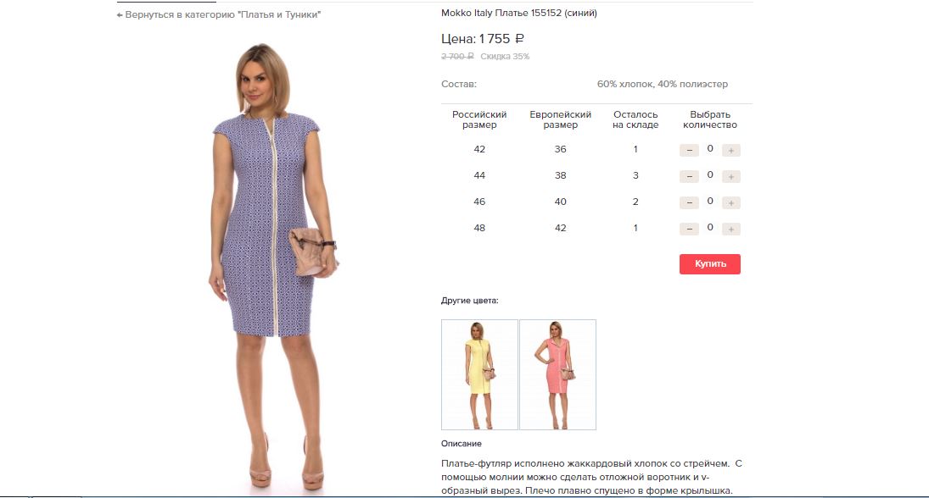View the yellow dress color variant

(x=479, y=374)
